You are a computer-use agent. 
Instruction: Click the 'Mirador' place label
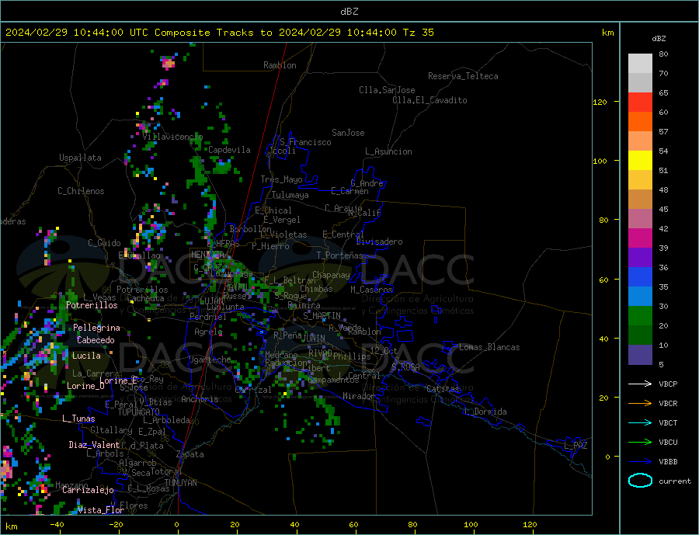[x=360, y=396]
